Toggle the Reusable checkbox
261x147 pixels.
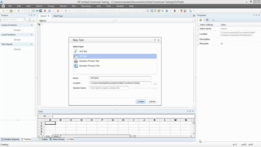pos(221,44)
